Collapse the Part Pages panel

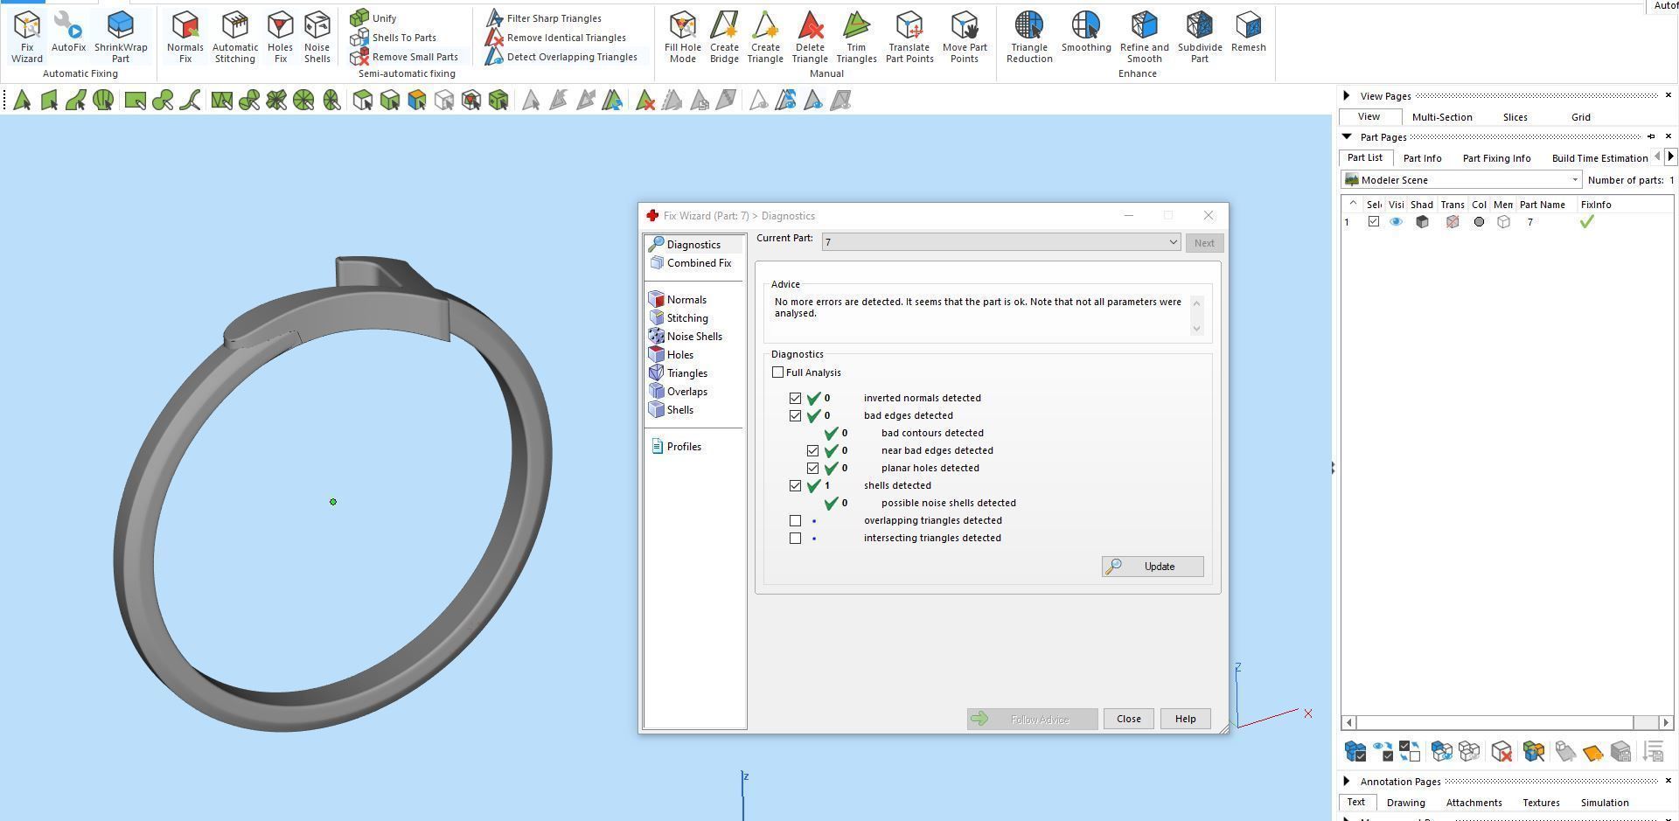(1347, 137)
